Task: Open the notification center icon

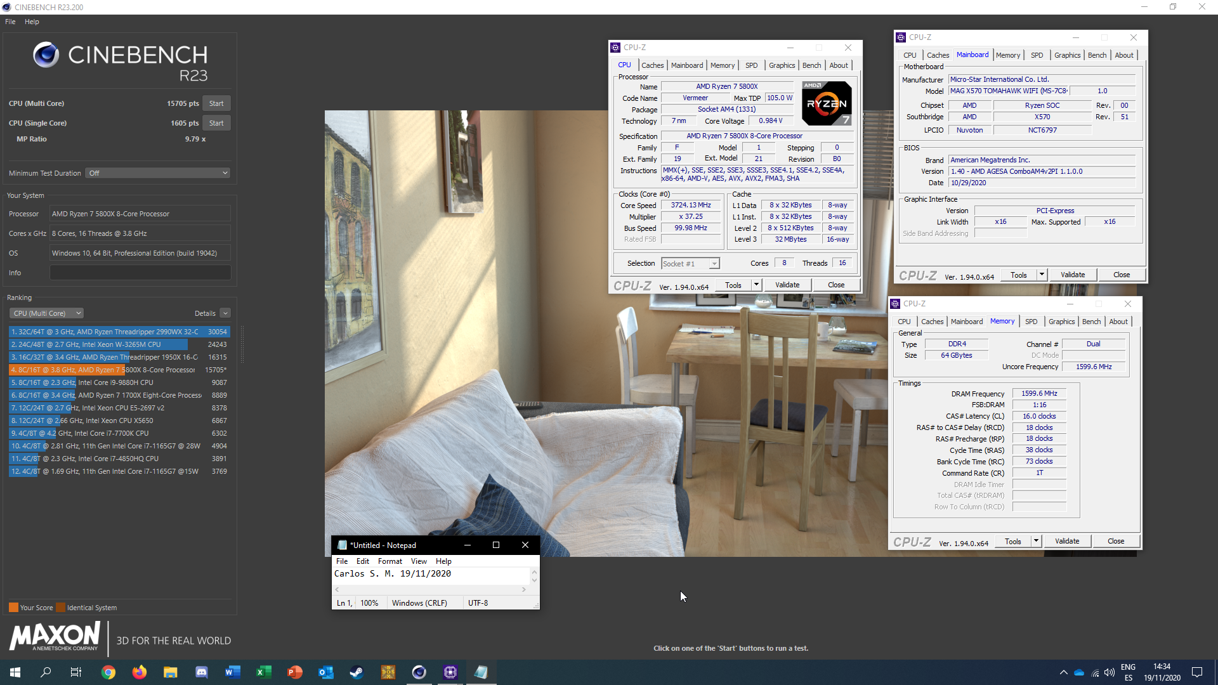Action: click(1197, 672)
